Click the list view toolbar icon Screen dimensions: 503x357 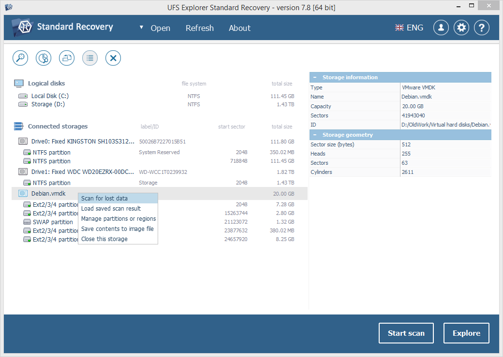90,58
